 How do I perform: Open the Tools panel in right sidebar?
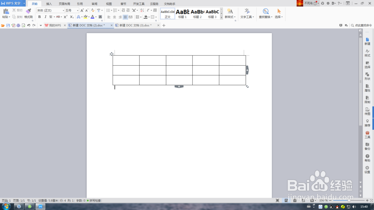click(x=367, y=135)
